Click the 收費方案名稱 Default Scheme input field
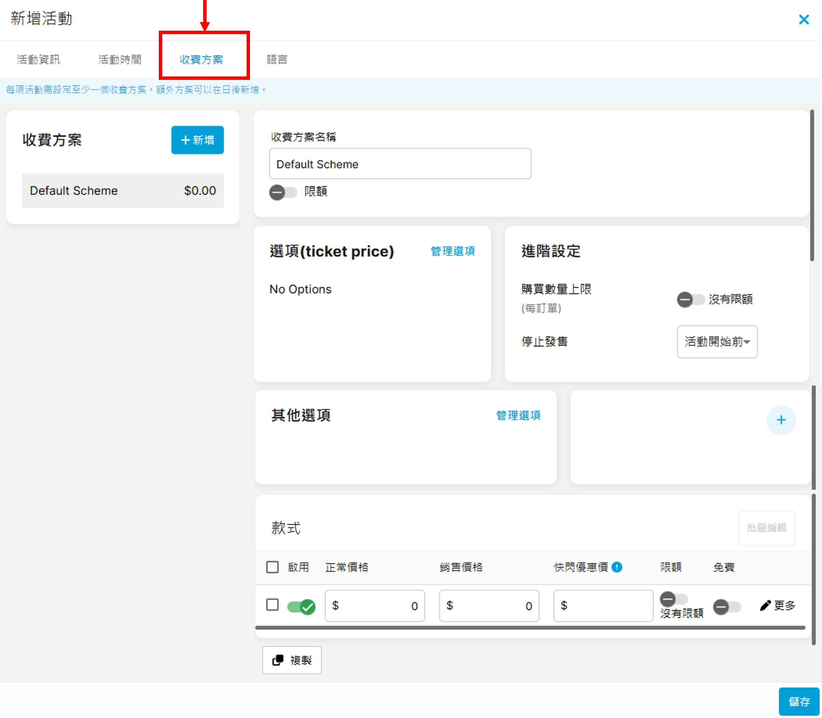Screen dimensions: 822x718 coord(400,164)
